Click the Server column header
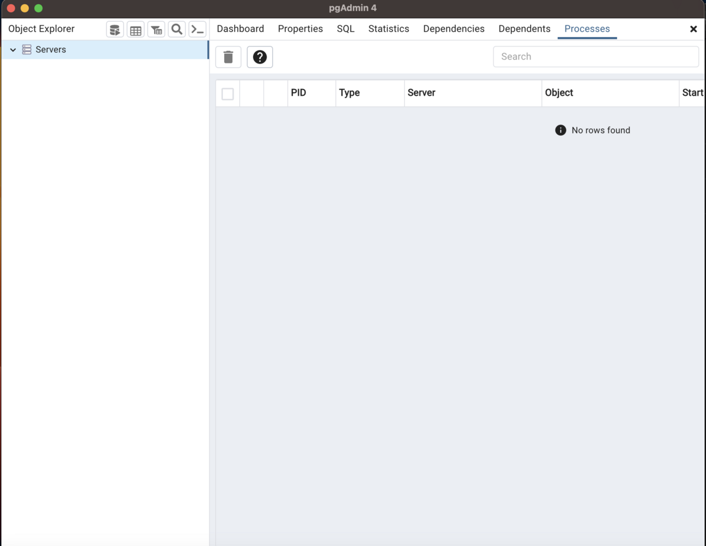 tap(473, 93)
